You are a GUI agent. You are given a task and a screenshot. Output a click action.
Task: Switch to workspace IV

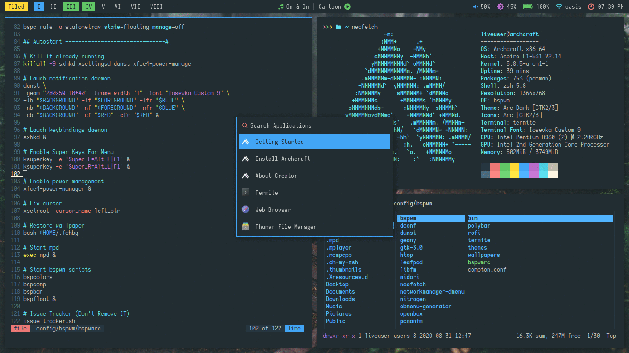tap(89, 6)
